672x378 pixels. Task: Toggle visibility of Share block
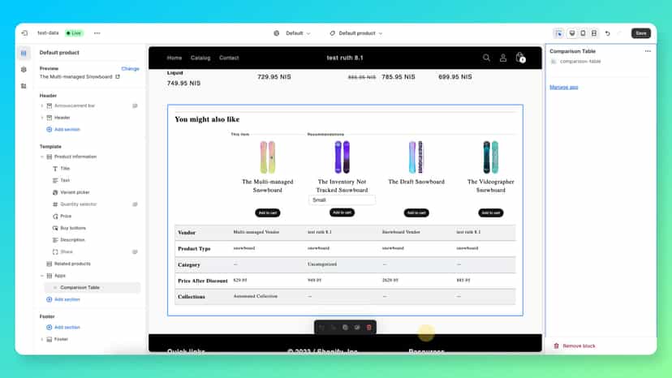(x=135, y=252)
